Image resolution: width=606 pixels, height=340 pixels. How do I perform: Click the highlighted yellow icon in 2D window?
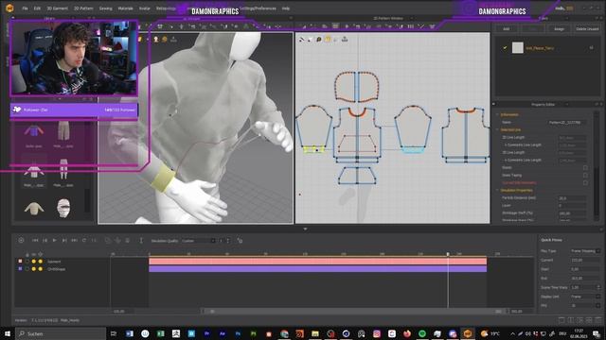tap(328, 39)
